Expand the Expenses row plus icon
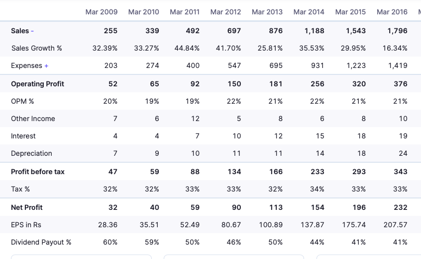 pos(46,65)
